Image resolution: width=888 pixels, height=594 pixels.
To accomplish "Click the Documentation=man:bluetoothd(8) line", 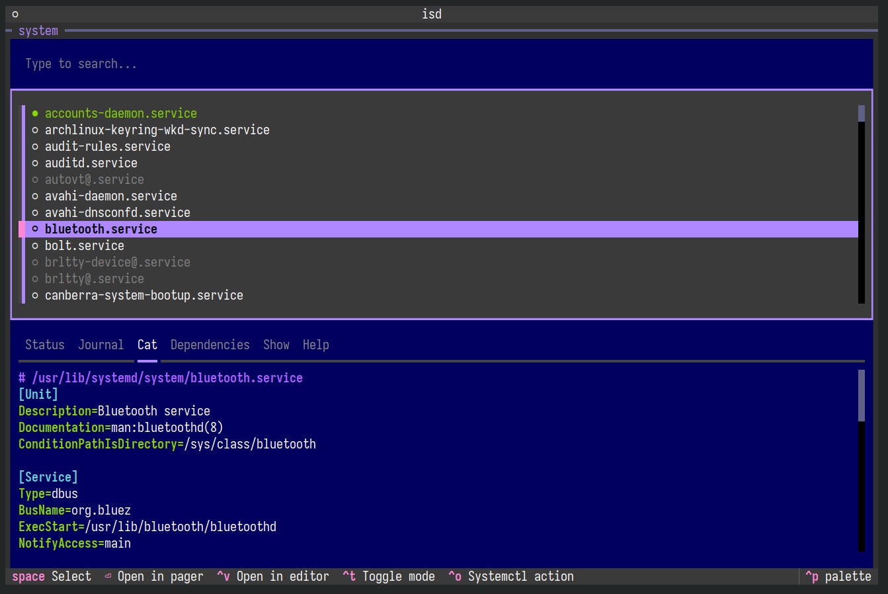I will (121, 427).
